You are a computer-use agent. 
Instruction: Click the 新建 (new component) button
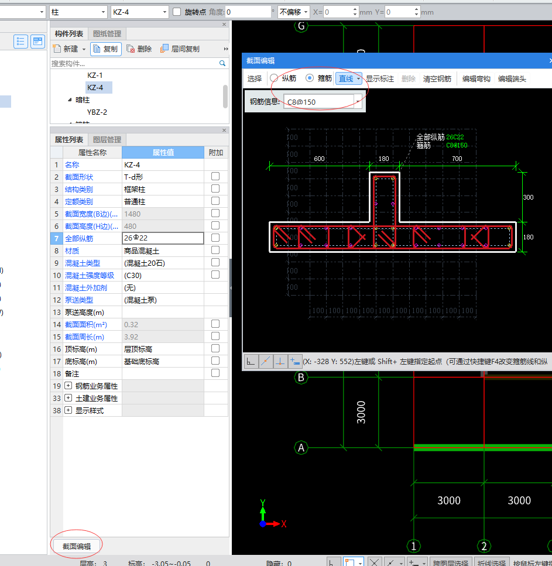[66, 49]
